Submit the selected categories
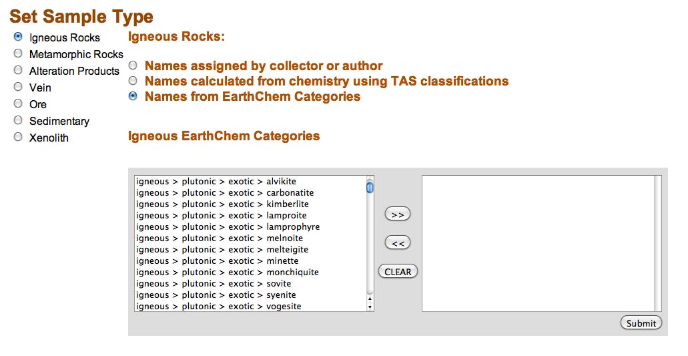 641,323
